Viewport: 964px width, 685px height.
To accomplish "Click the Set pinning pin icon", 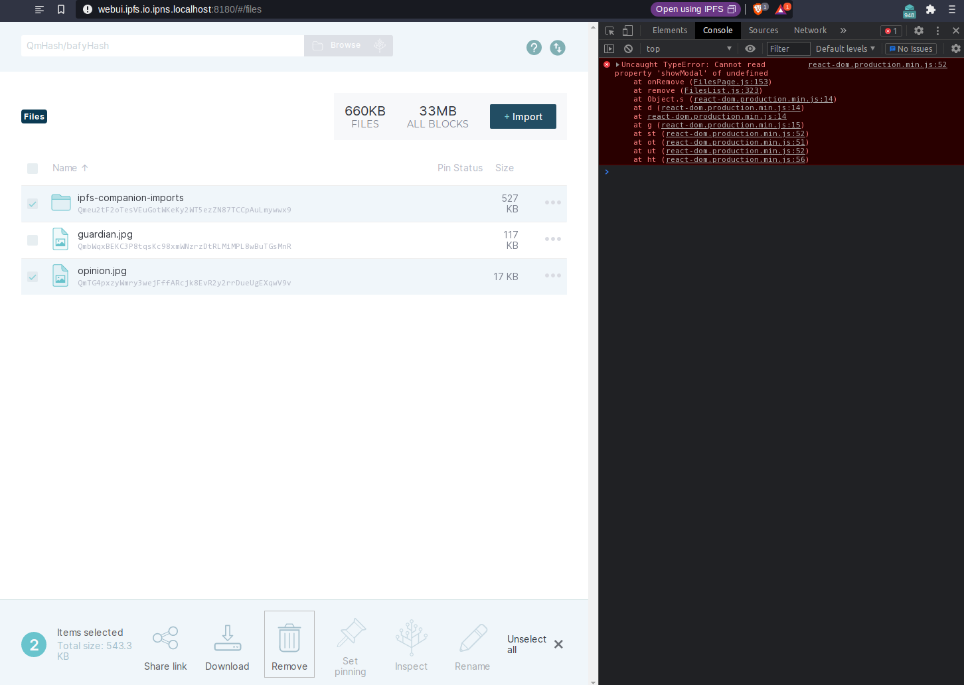I will (350, 632).
